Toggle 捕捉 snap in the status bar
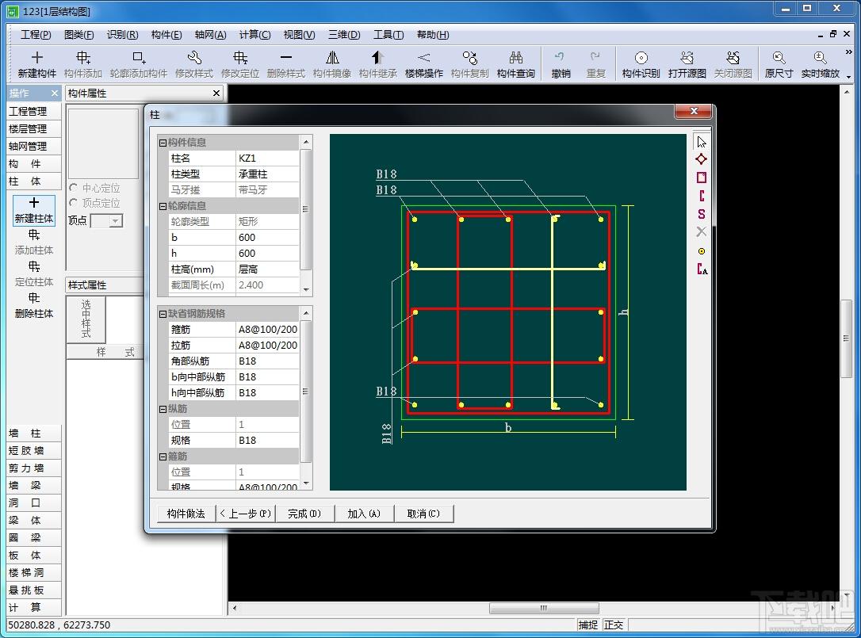The width and height of the screenshot is (861, 638). tap(587, 625)
